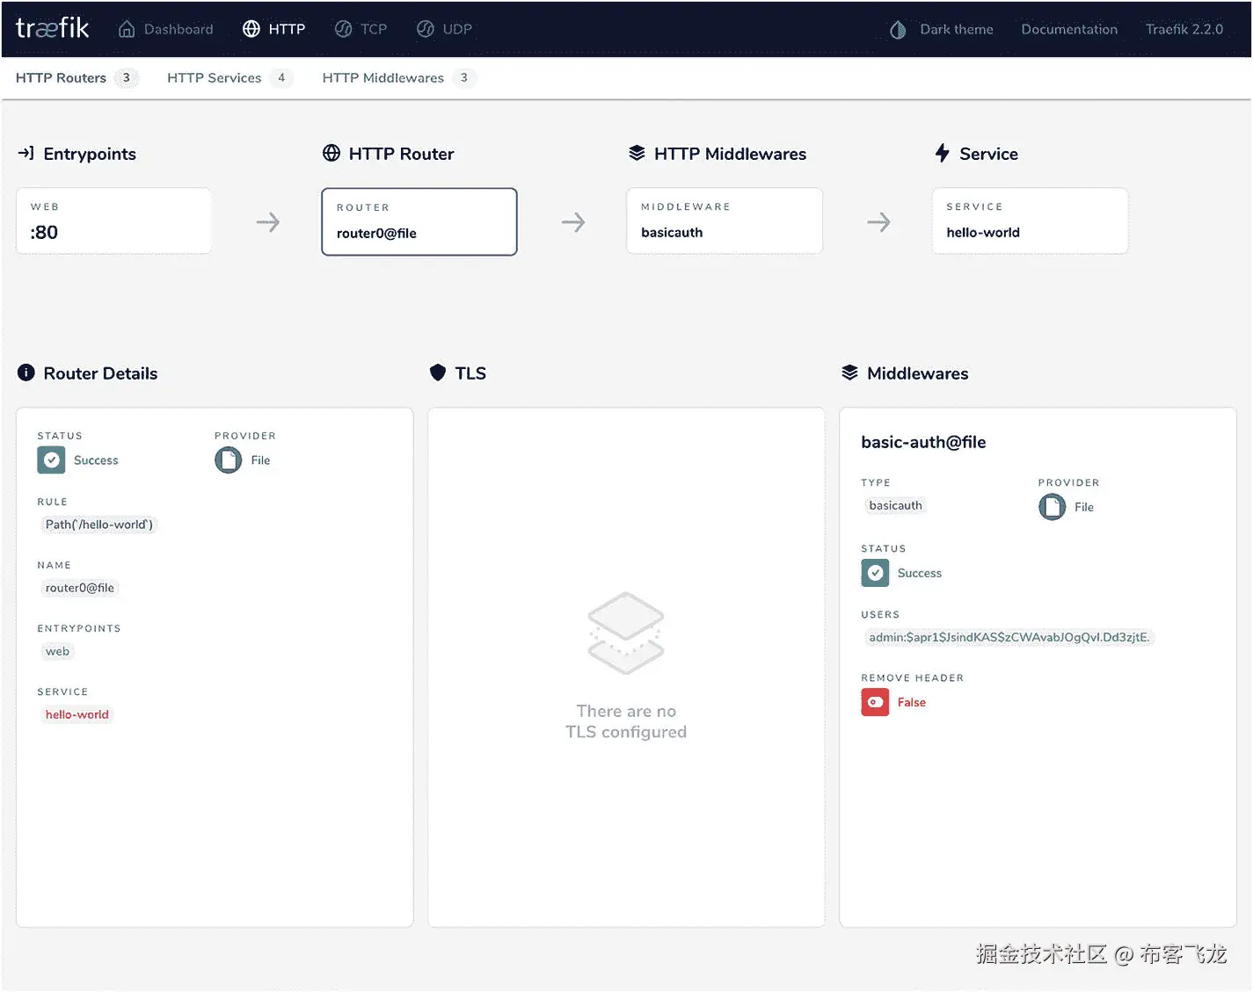Viewport: 1253px width, 992px height.
Task: Click the admin users hash chip
Action: (x=1009, y=637)
